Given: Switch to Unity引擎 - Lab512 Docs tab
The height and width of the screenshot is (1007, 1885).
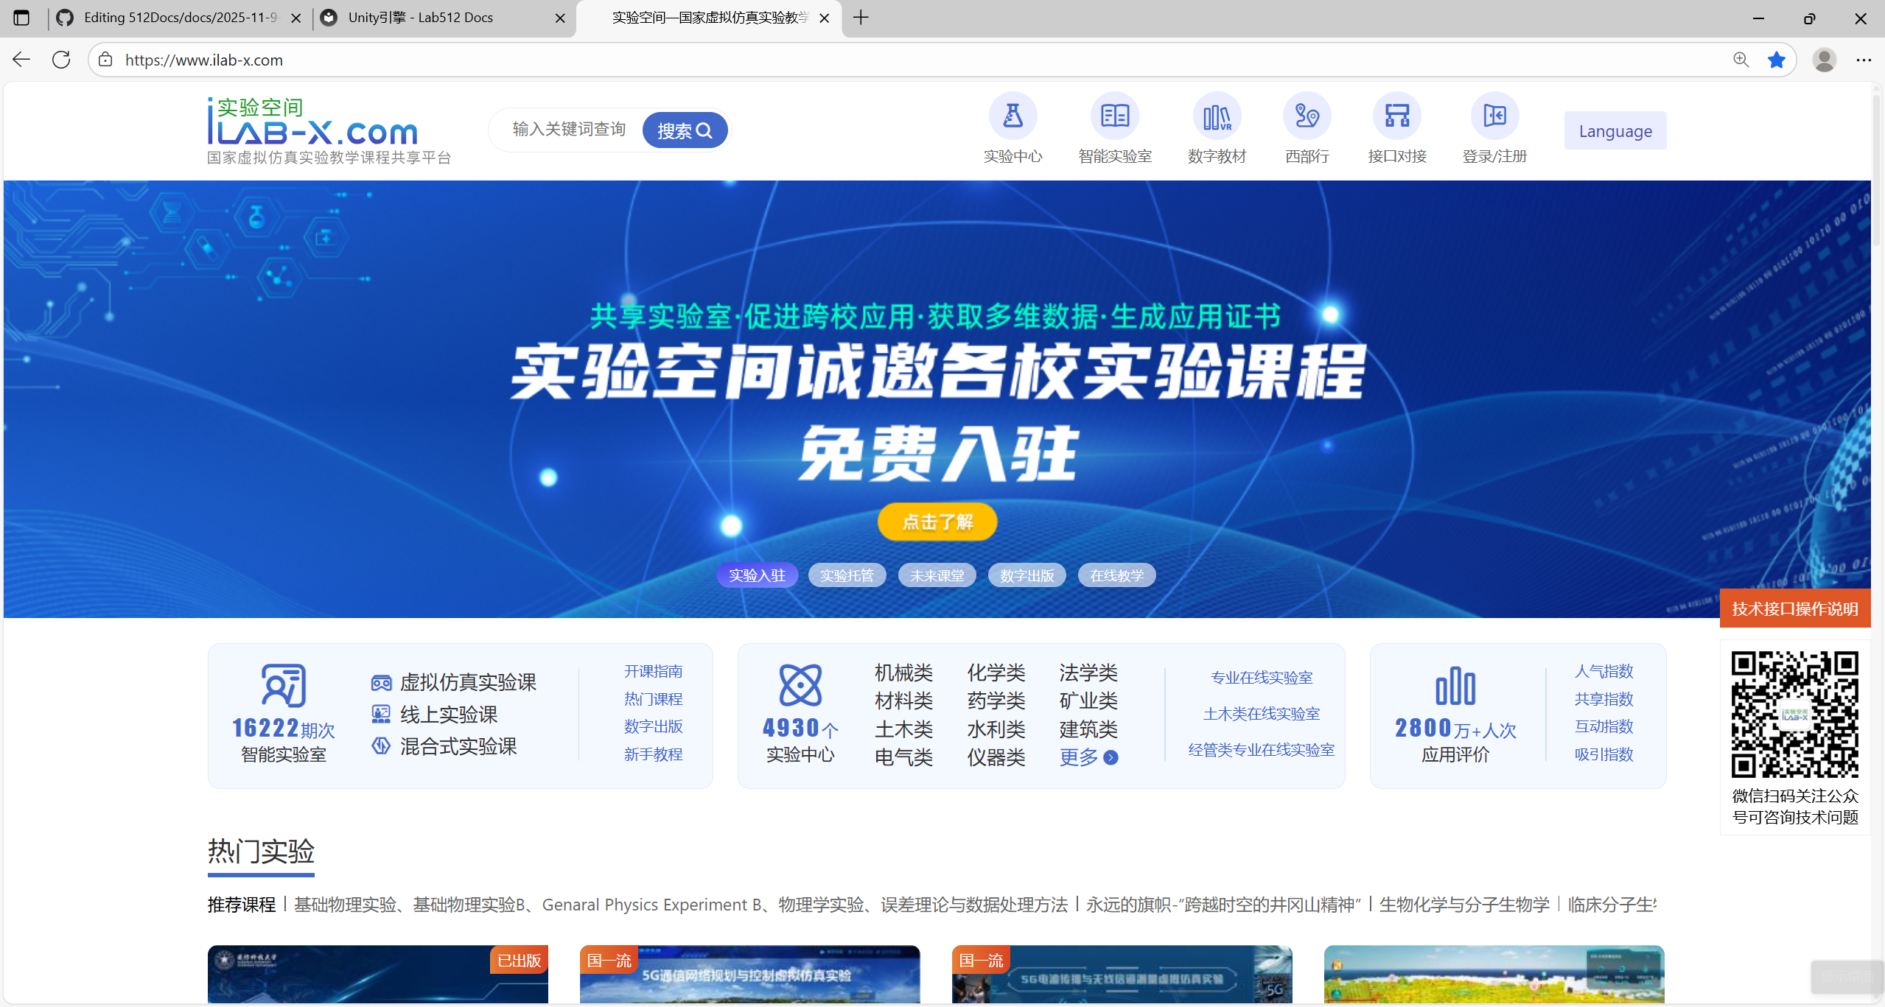Looking at the screenshot, I should 420,18.
